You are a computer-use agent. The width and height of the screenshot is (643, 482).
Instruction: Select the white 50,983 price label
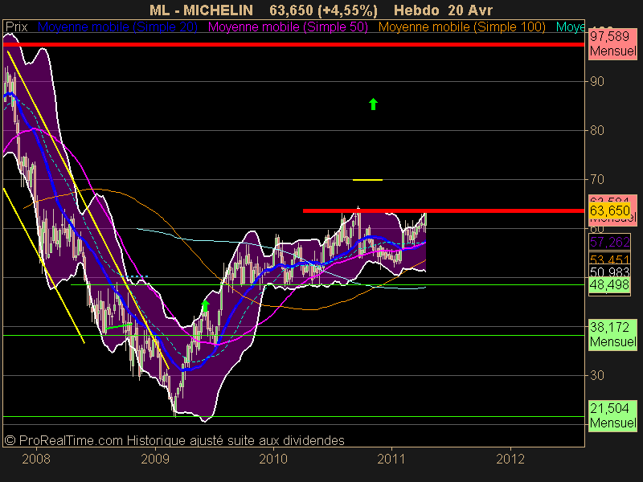click(x=610, y=272)
